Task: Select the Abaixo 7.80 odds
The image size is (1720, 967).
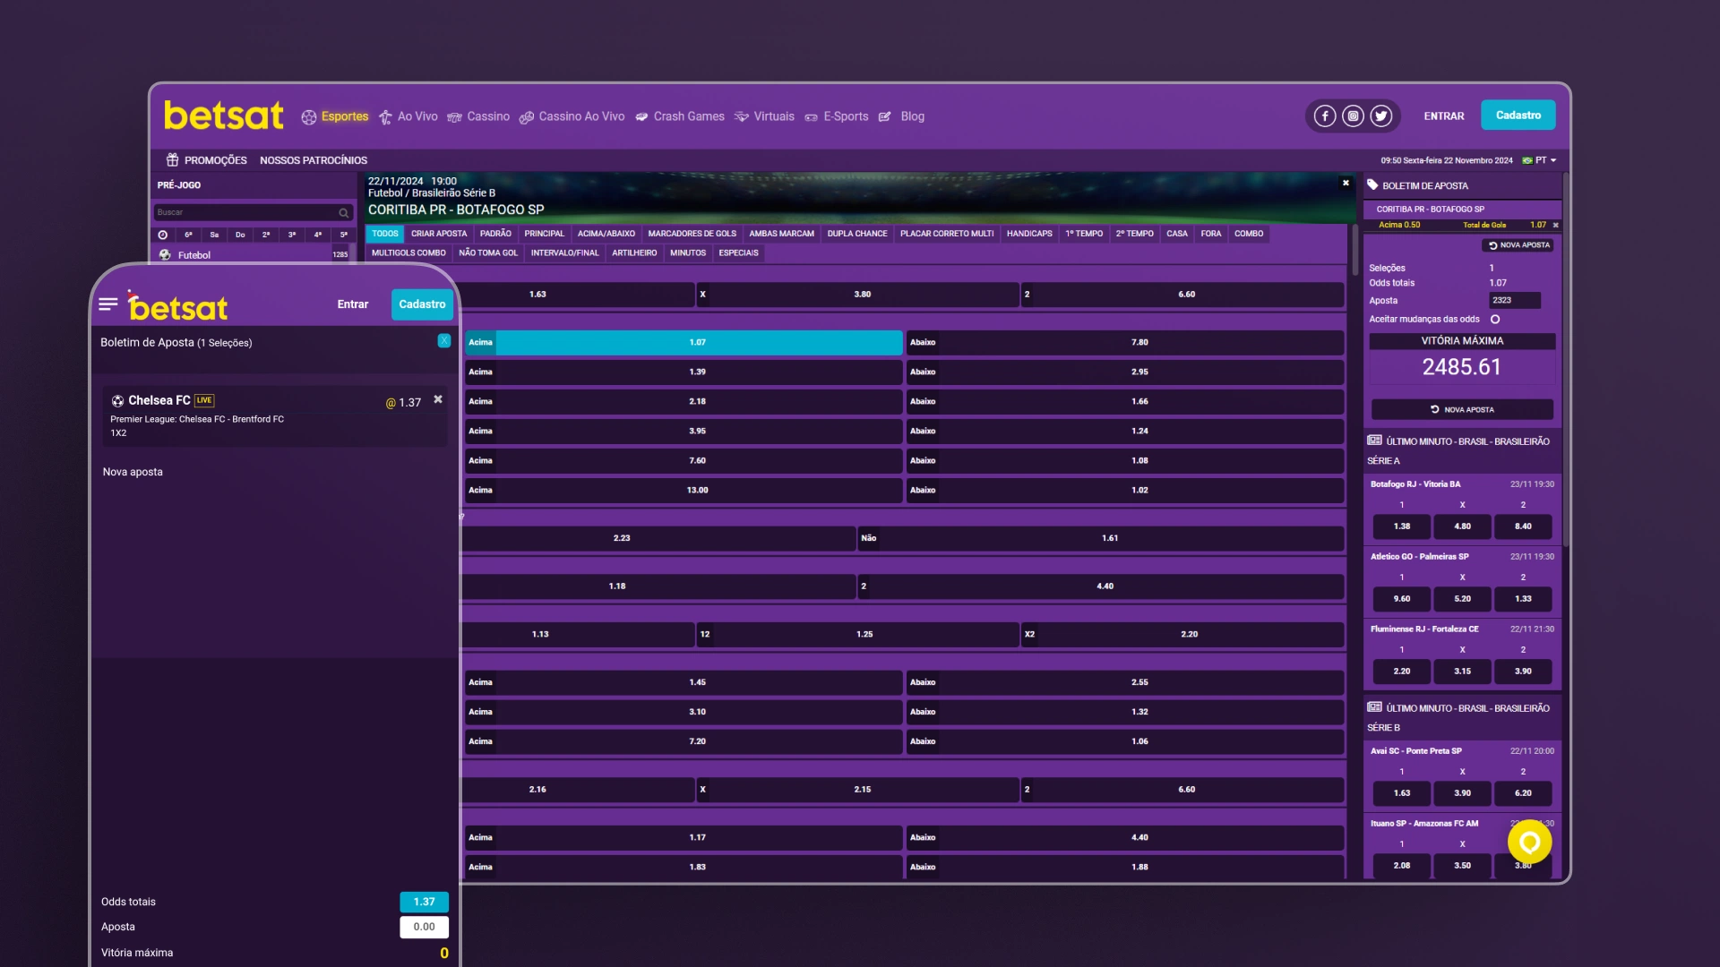Action: [1125, 342]
